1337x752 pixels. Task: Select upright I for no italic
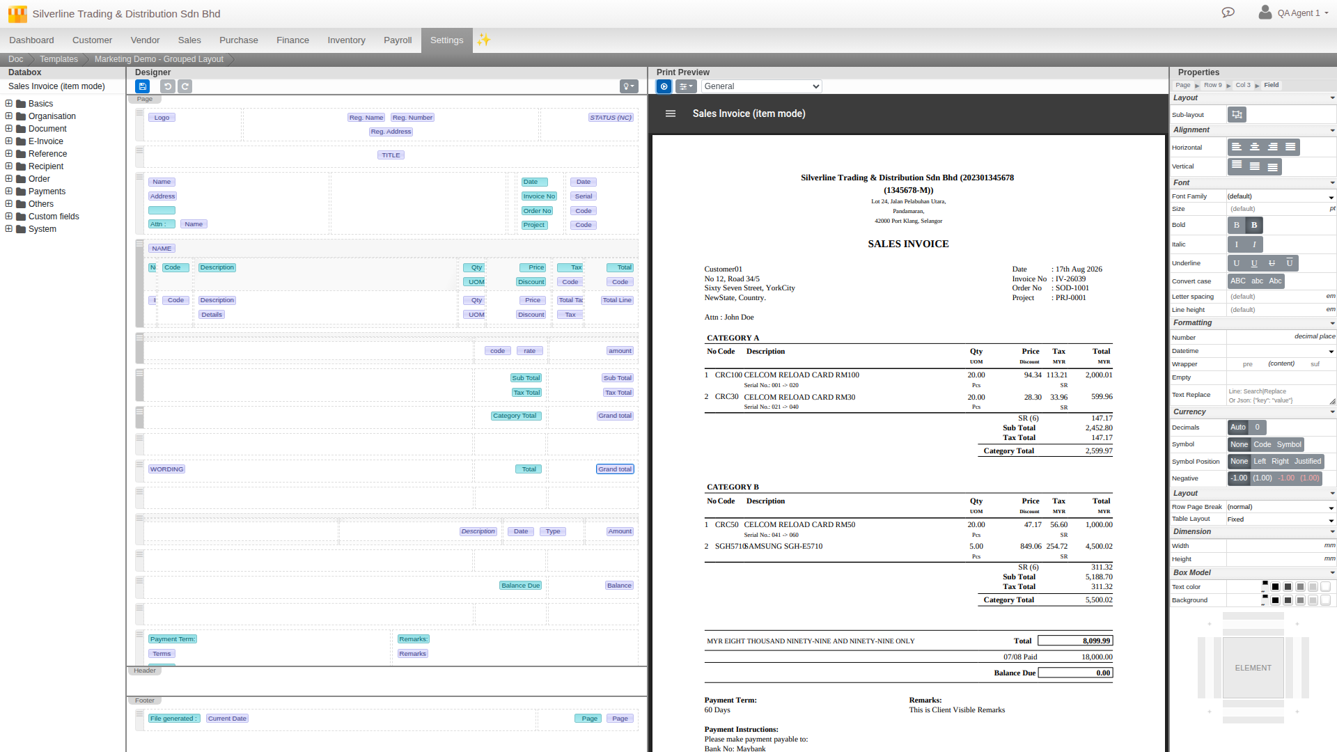[1237, 244]
